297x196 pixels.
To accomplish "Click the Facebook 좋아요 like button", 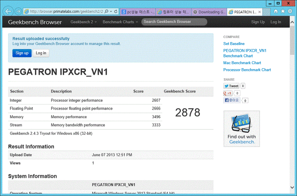I will (232, 100).
